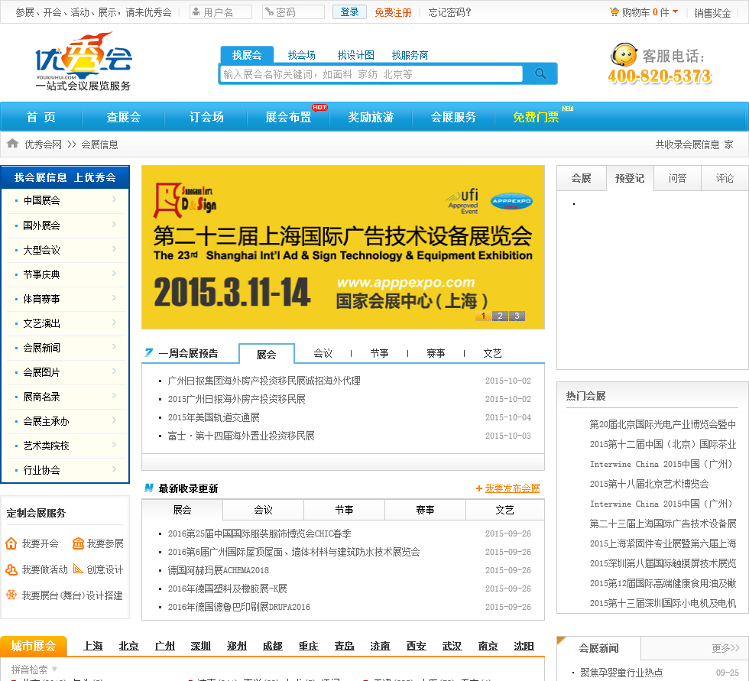Click the 我要开会 house icon

point(11,543)
